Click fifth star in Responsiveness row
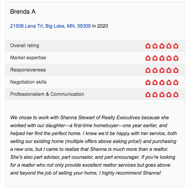190x188 pixels. click(x=176, y=70)
